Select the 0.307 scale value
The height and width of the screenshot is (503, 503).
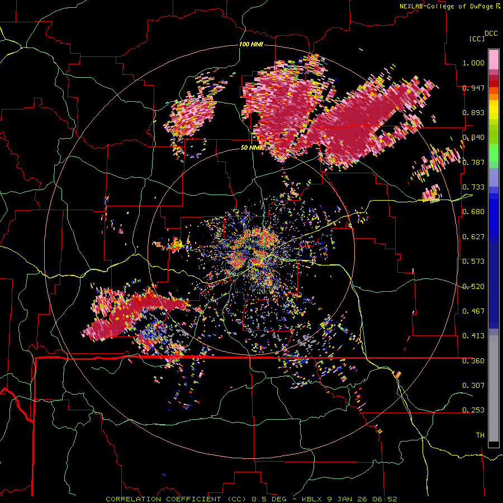click(473, 385)
